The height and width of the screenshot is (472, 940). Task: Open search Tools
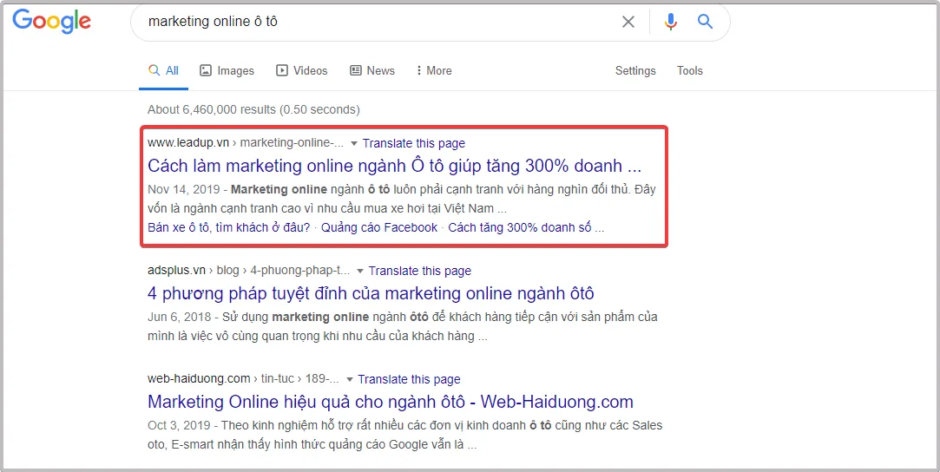[x=689, y=70]
